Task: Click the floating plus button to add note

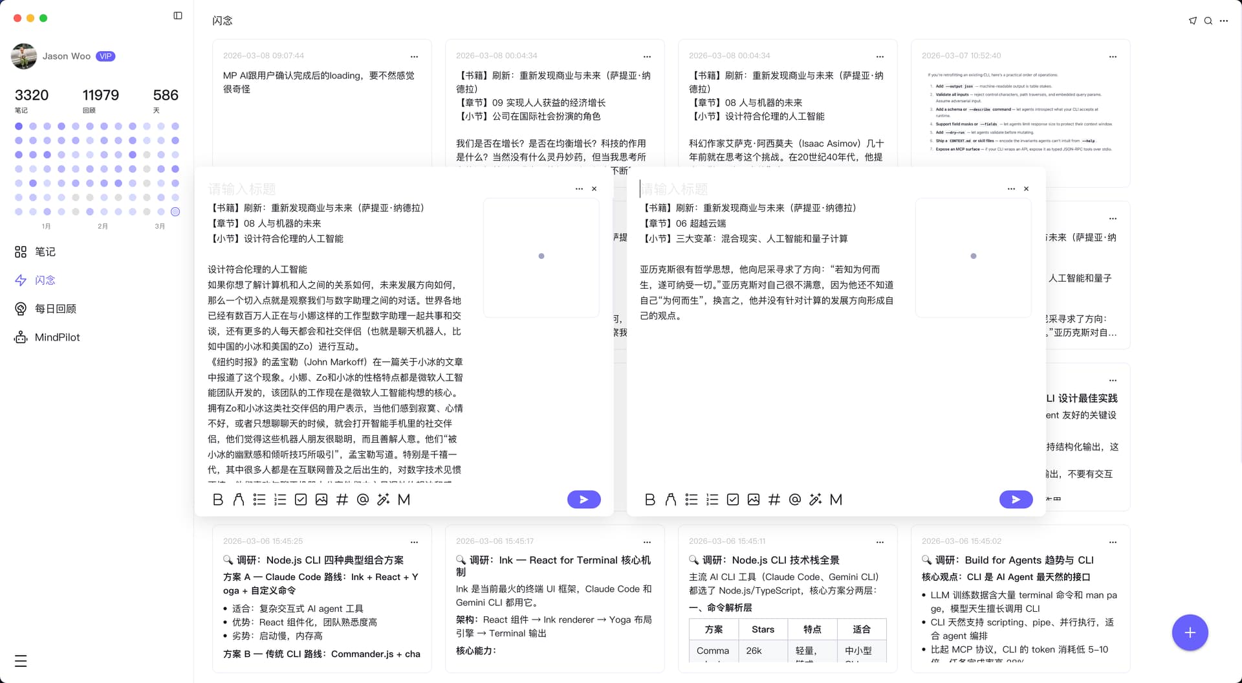Action: click(1190, 633)
